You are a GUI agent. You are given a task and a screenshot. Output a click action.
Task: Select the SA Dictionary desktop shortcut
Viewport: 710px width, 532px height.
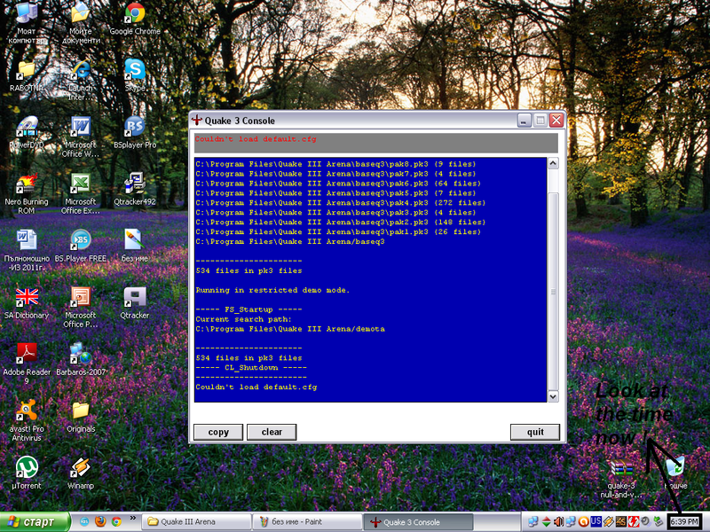pyautogui.click(x=27, y=303)
